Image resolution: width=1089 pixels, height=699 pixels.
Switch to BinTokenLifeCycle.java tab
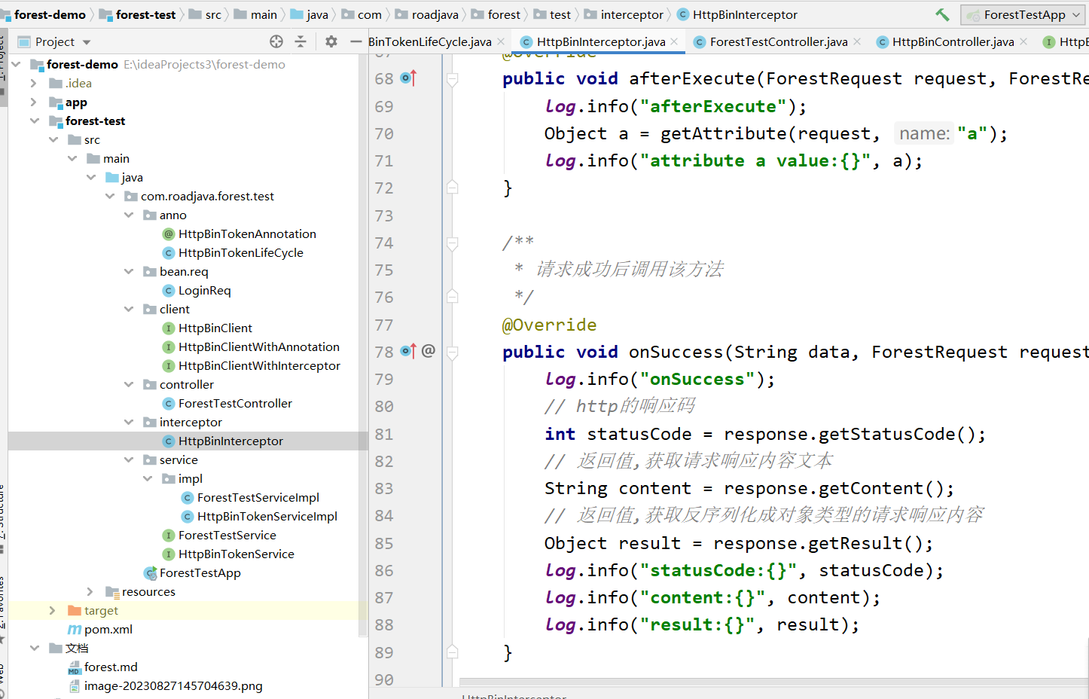[430, 42]
